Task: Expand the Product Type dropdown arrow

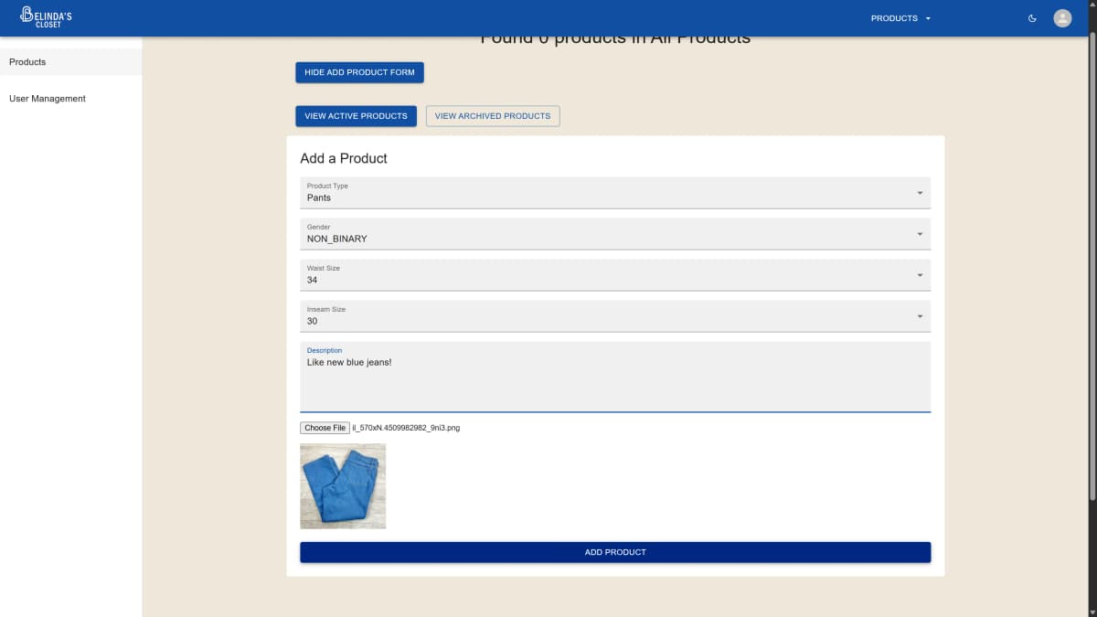Action: tap(919, 193)
